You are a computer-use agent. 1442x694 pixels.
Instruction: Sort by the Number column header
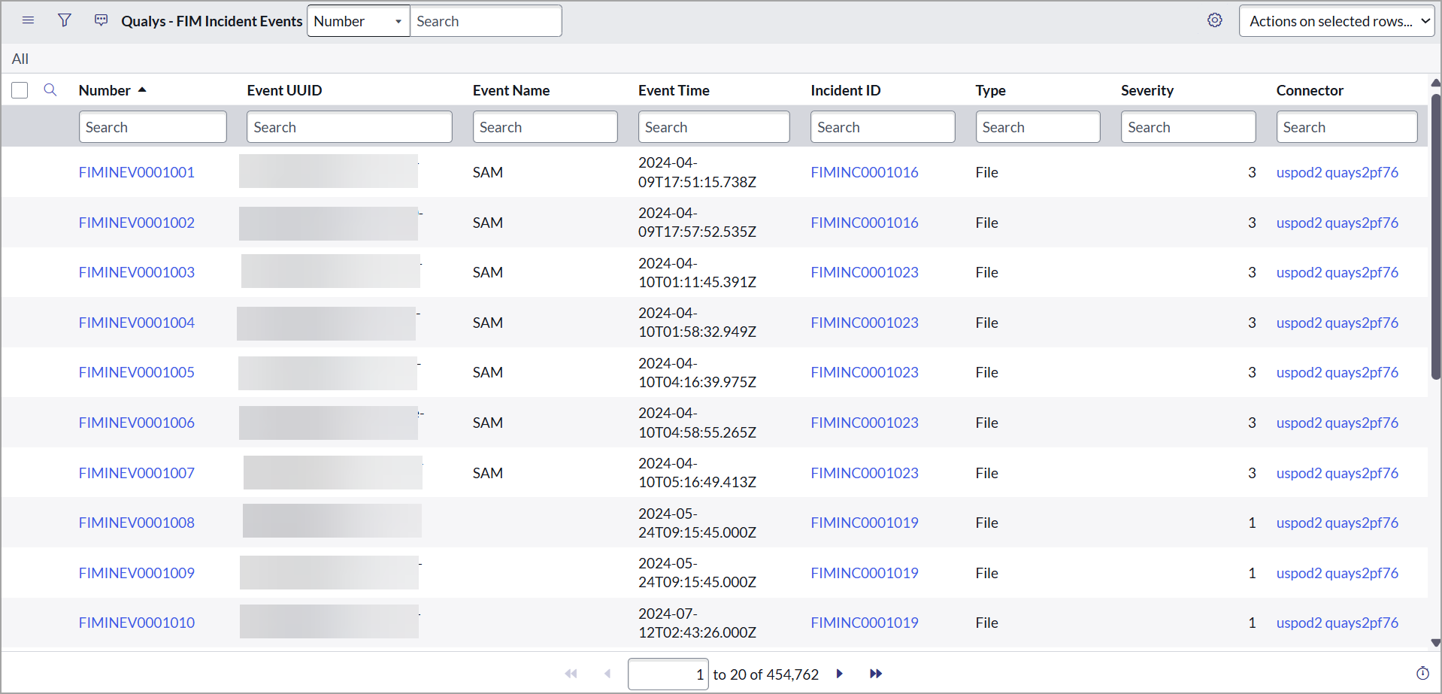[105, 90]
